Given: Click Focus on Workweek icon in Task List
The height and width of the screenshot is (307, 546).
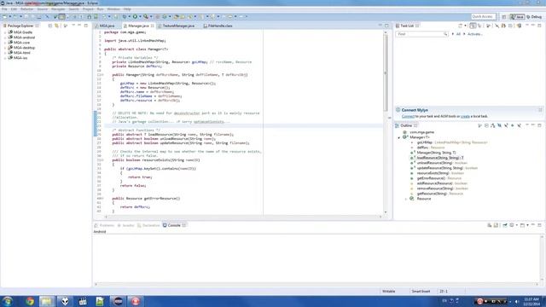Looking at the screenshot, I should point(488,26).
